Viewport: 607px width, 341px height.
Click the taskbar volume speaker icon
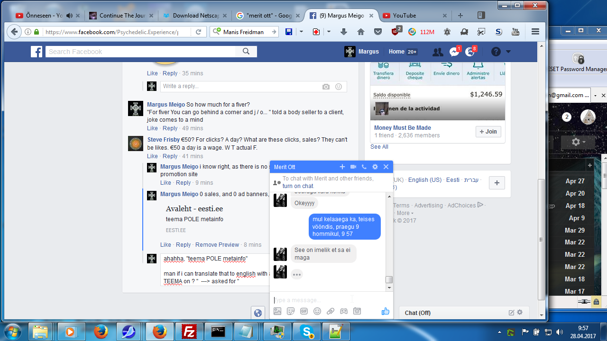560,332
